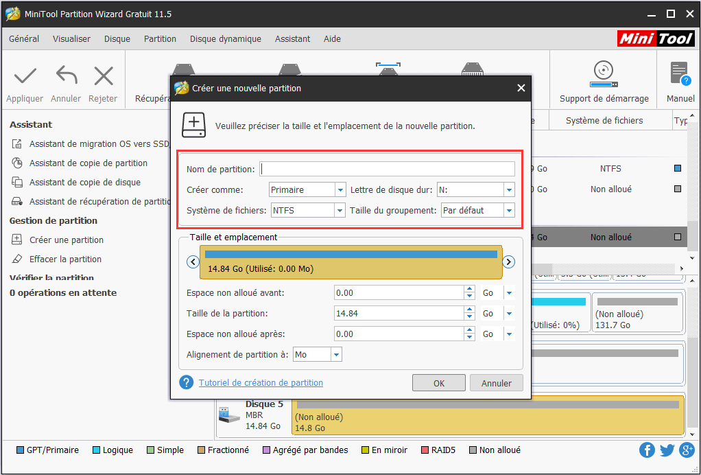
Task: Open the Général menu
Action: pyautogui.click(x=24, y=39)
